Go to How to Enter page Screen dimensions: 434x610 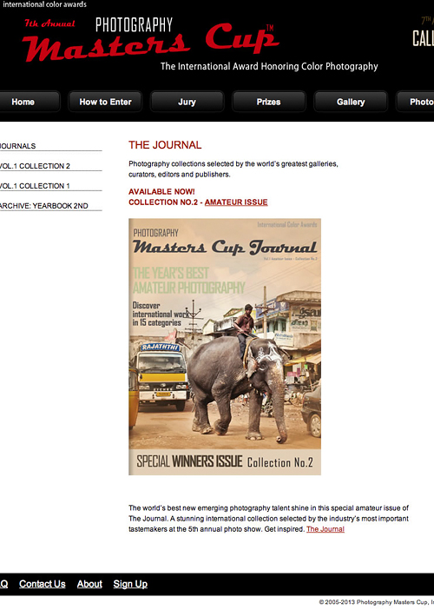pos(105,102)
